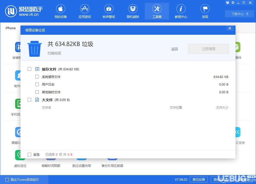Check 系统缓存文件 checkbox
The height and width of the screenshot is (184, 256).
(37, 77)
